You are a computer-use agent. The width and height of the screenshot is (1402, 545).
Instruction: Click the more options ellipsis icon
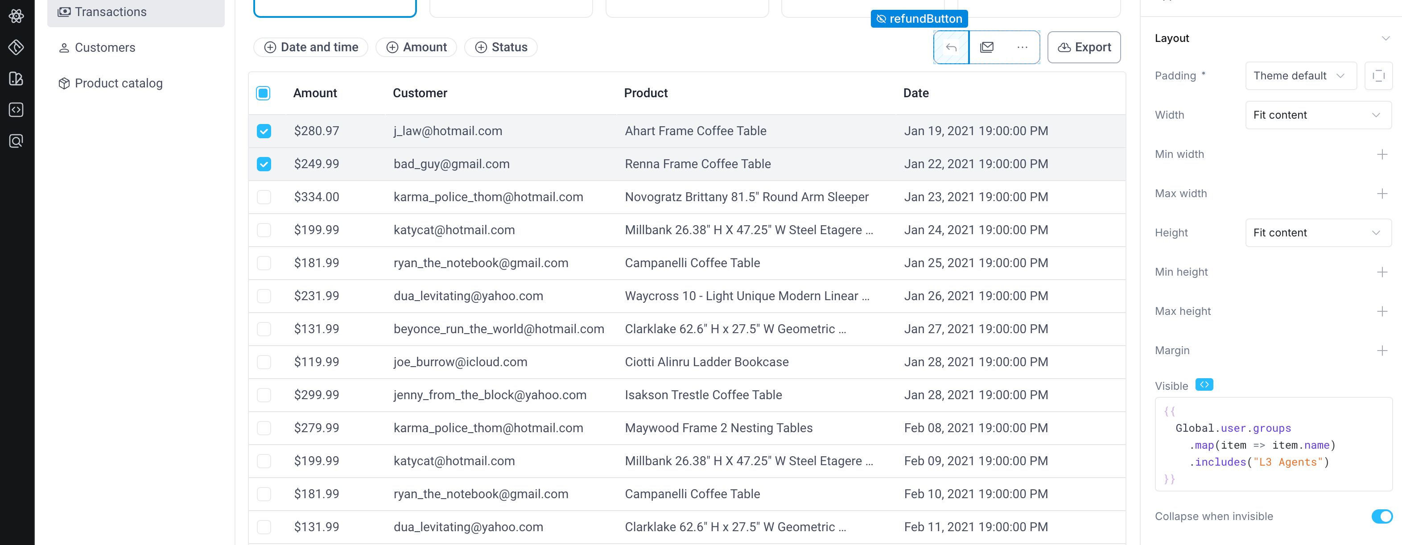tap(1022, 46)
